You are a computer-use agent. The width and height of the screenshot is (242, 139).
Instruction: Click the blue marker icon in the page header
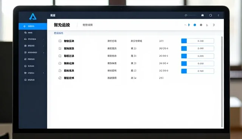[x=189, y=25]
